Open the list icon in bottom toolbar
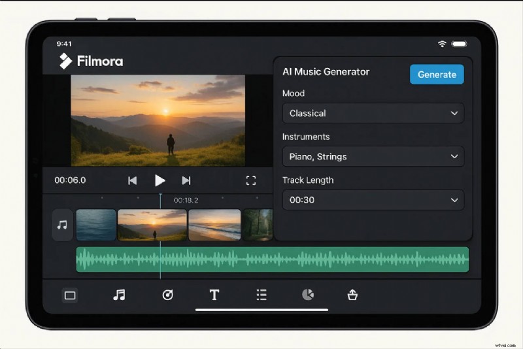 261,295
